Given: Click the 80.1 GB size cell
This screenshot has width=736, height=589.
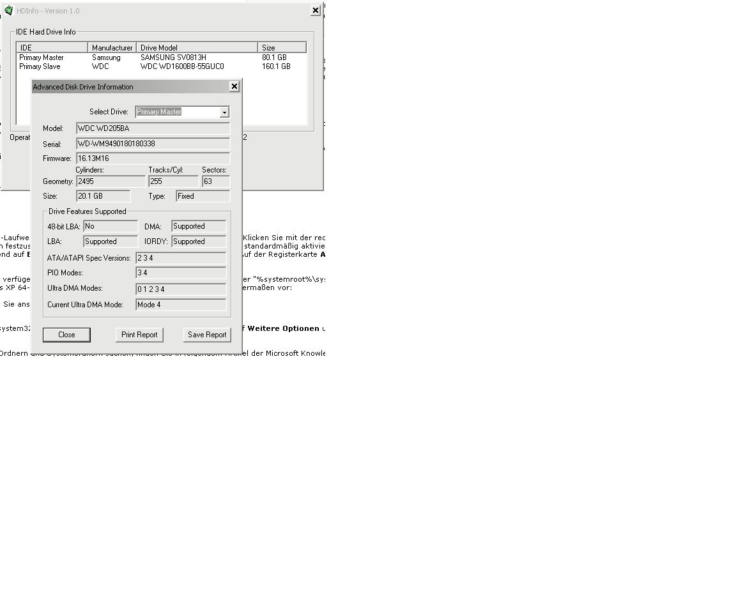Looking at the screenshot, I should click(x=274, y=57).
